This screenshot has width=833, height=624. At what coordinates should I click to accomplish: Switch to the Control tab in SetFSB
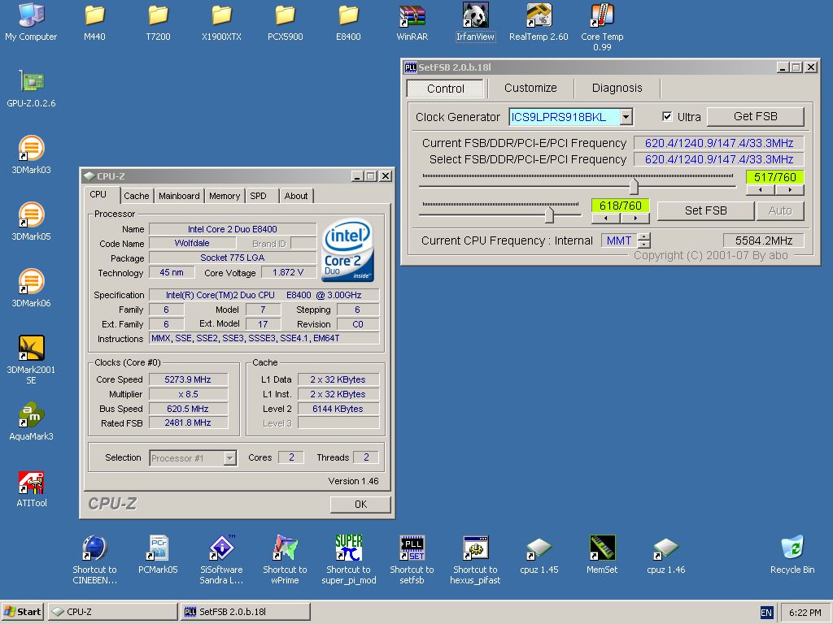[x=445, y=89]
